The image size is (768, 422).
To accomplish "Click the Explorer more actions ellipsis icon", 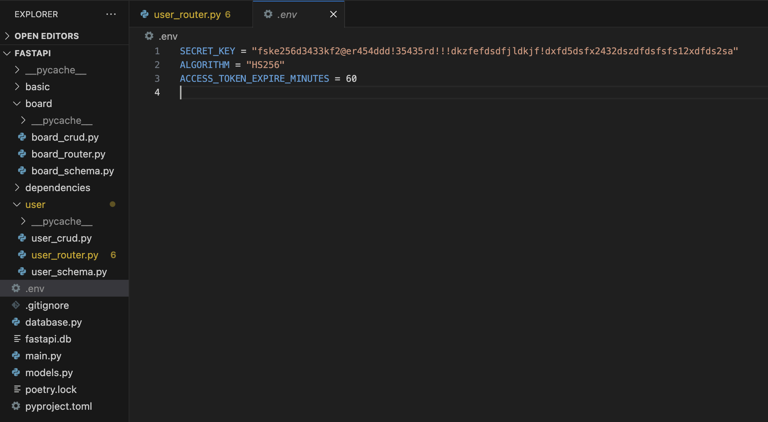I will click(111, 15).
